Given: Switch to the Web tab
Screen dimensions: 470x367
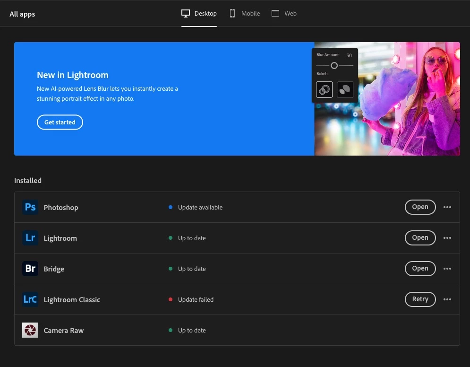Looking at the screenshot, I should 284,14.
